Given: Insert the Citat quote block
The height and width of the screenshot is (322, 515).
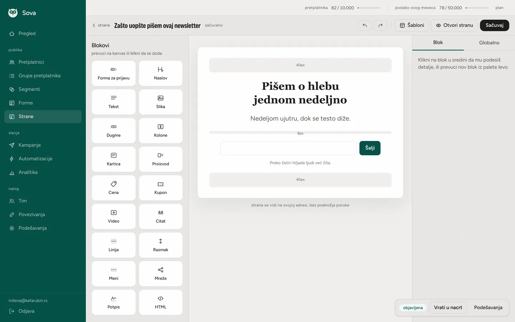Looking at the screenshot, I should 161,216.
